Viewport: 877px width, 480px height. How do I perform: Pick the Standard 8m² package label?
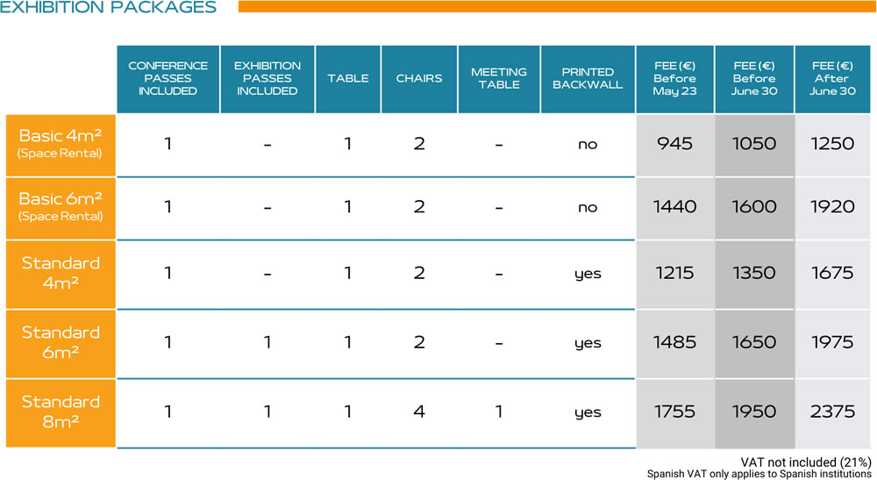pyautogui.click(x=61, y=412)
